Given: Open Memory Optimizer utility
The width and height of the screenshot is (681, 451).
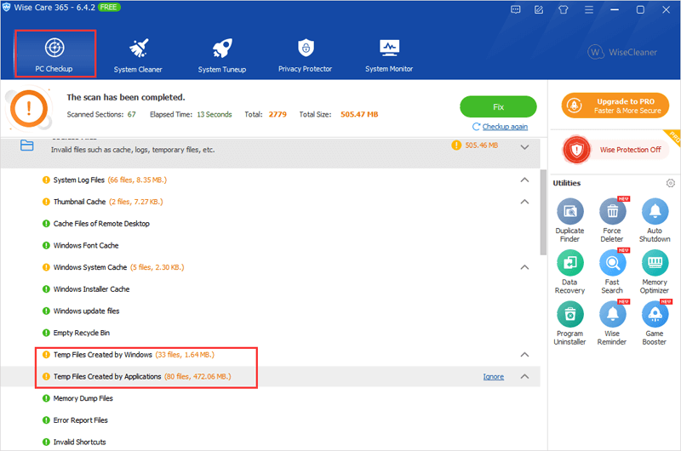Looking at the screenshot, I should [x=655, y=272].
